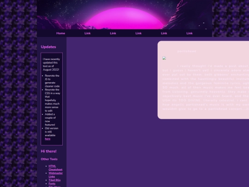The width and height of the screenshot is (249, 187).
Task: Open the Tiled BGs link
Action: (x=54, y=180)
